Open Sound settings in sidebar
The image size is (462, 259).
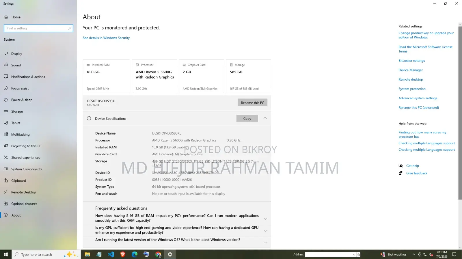click(x=16, y=65)
